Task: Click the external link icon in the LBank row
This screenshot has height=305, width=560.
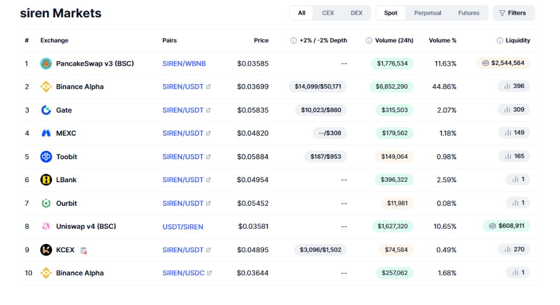Action: click(x=208, y=180)
